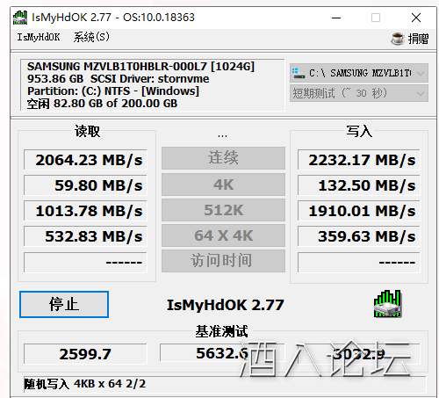Click the drive icon in C:\ selector
Screen dimensions: 439x398
click(x=299, y=73)
